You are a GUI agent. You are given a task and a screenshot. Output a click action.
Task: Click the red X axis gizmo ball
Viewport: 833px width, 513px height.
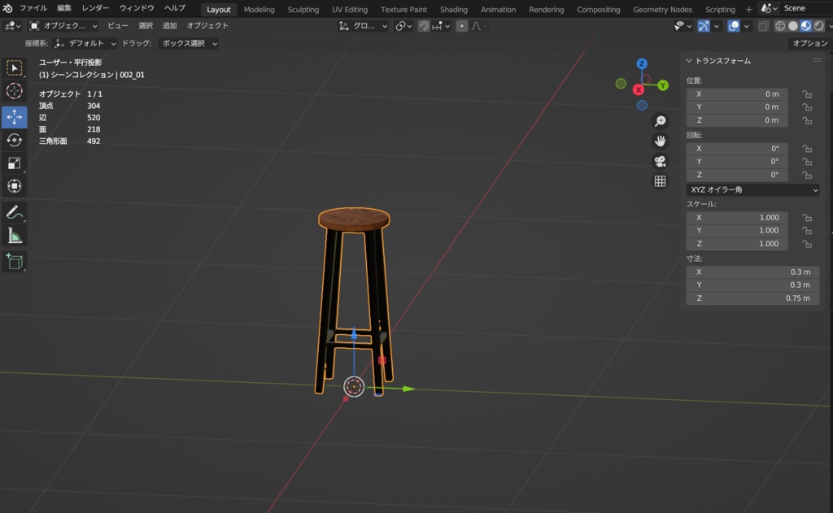(x=639, y=89)
